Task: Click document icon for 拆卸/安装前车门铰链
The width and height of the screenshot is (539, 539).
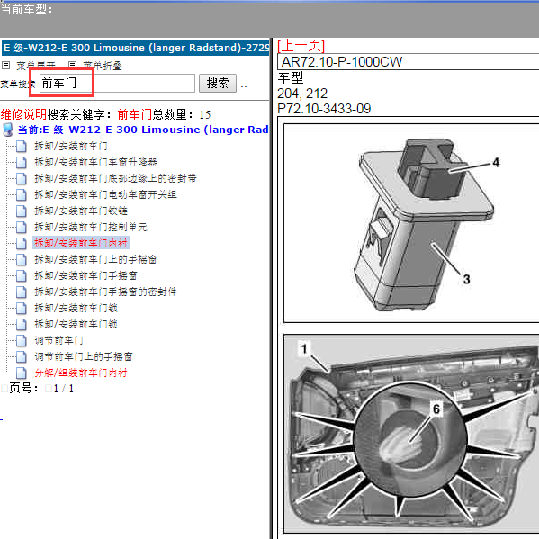Action: coord(22,211)
